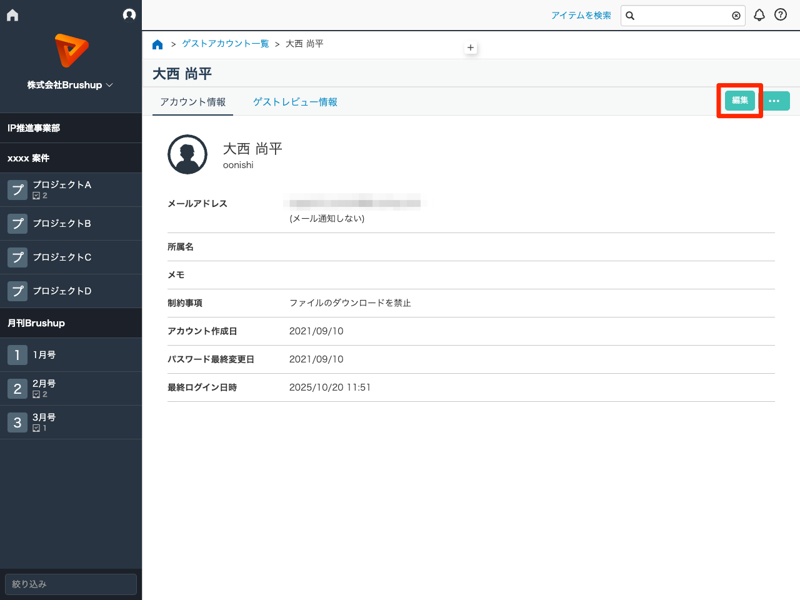Image resolution: width=800 pixels, height=600 pixels.
Task: Switch to the ゲストレビュー情報 tab
Action: (x=295, y=101)
